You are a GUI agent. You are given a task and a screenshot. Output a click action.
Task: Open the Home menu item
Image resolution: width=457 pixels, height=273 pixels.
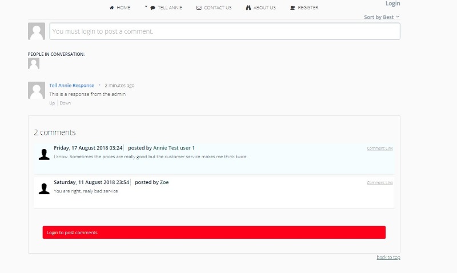point(120,8)
